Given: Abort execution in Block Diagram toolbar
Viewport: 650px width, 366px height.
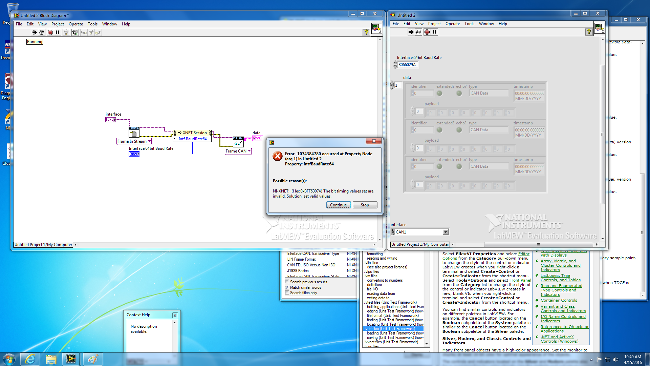Looking at the screenshot, I should pyautogui.click(x=50, y=33).
